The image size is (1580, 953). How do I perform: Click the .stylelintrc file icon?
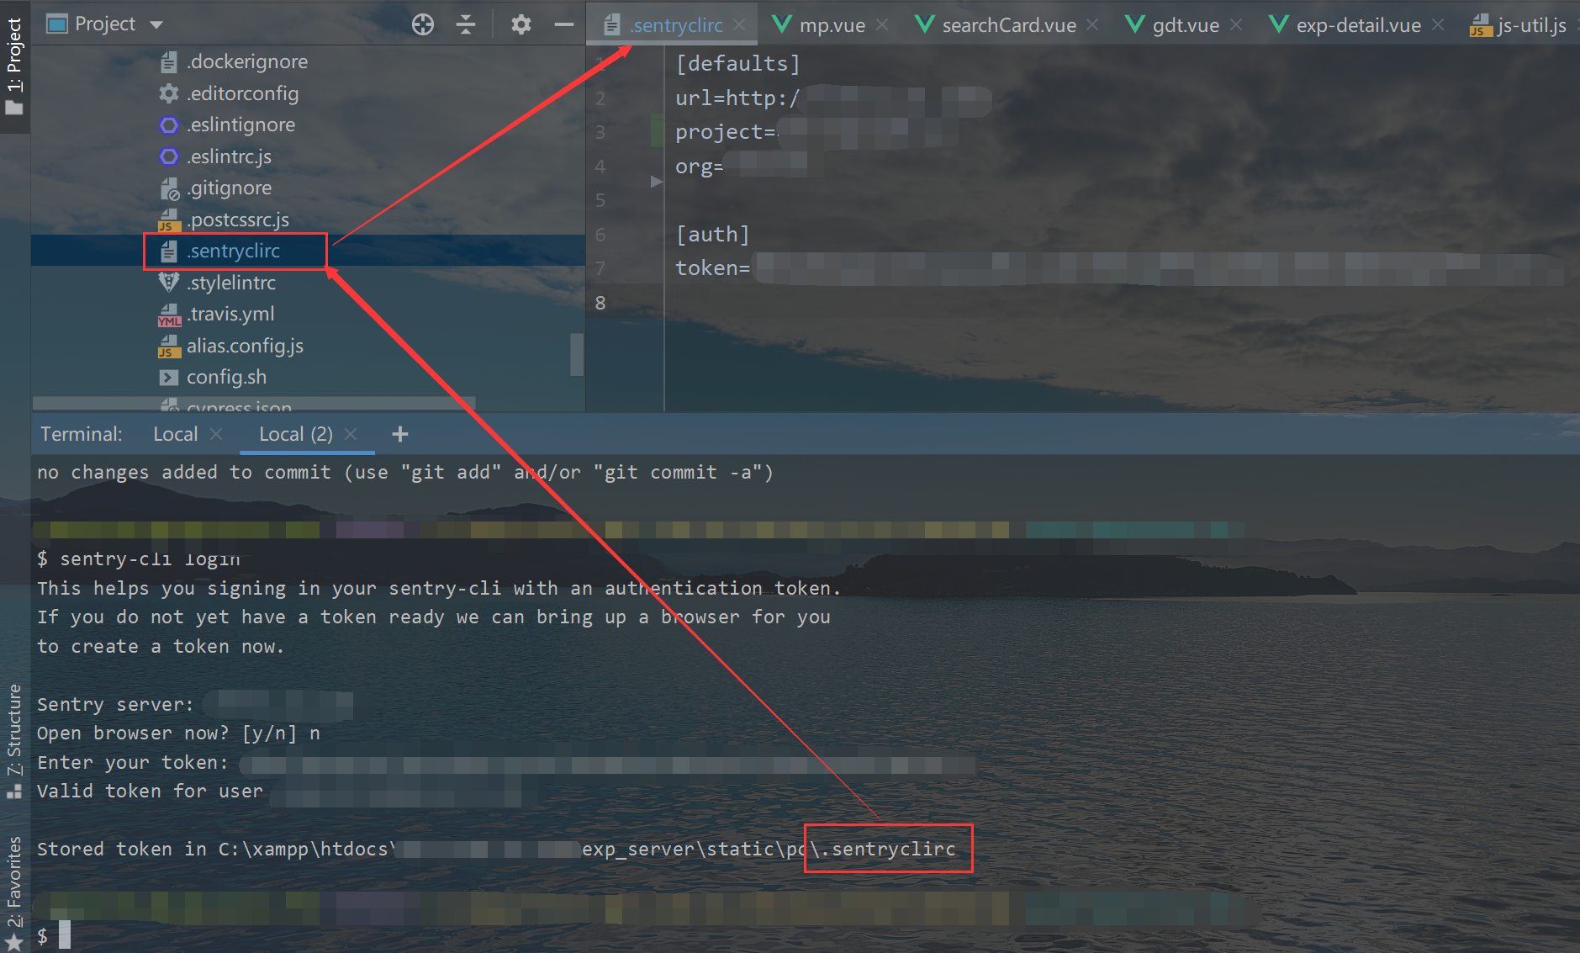point(169,283)
